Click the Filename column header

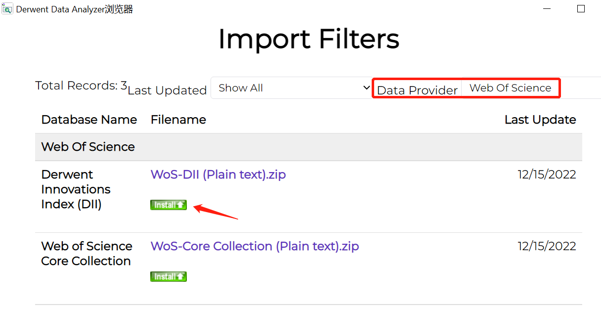(178, 120)
